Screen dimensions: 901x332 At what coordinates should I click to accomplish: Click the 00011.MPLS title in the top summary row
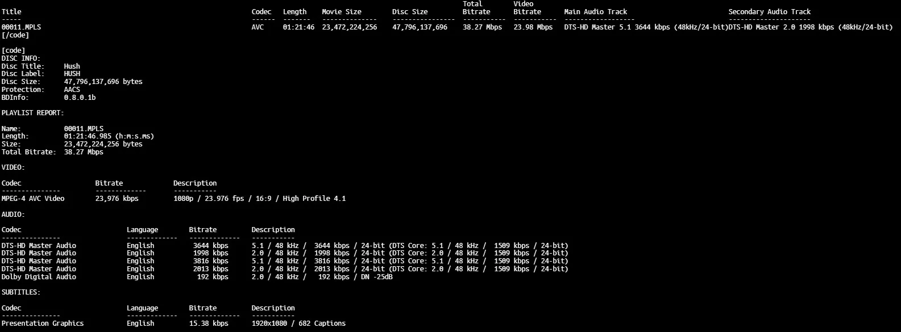click(21, 27)
